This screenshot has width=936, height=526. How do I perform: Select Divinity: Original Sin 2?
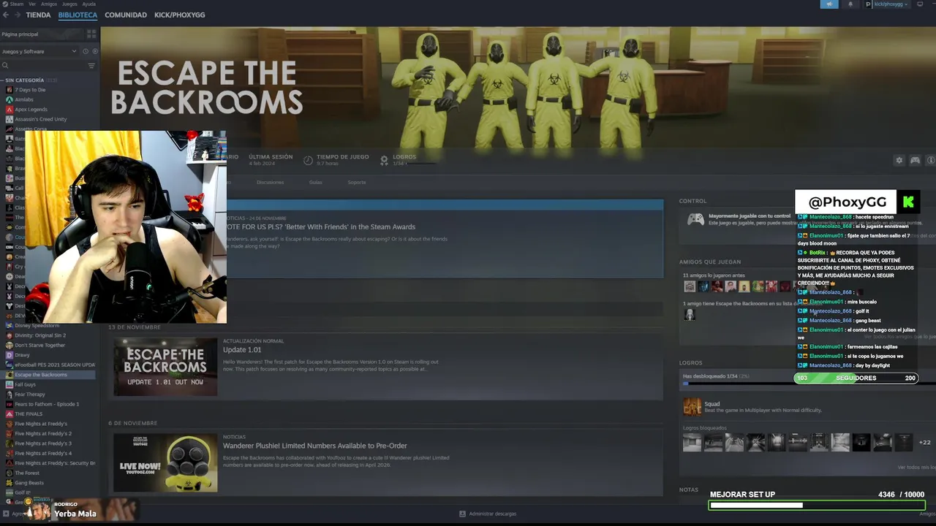coord(40,335)
